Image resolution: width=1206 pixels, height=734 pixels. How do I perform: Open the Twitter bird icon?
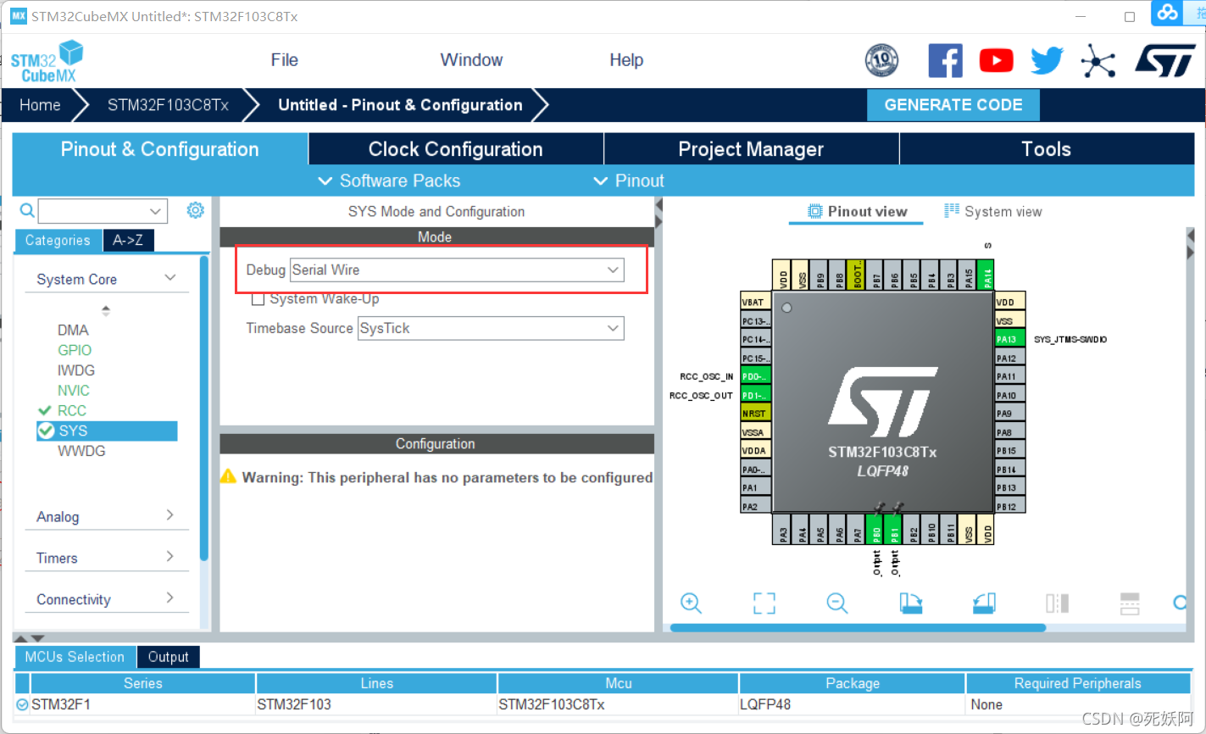click(1047, 61)
